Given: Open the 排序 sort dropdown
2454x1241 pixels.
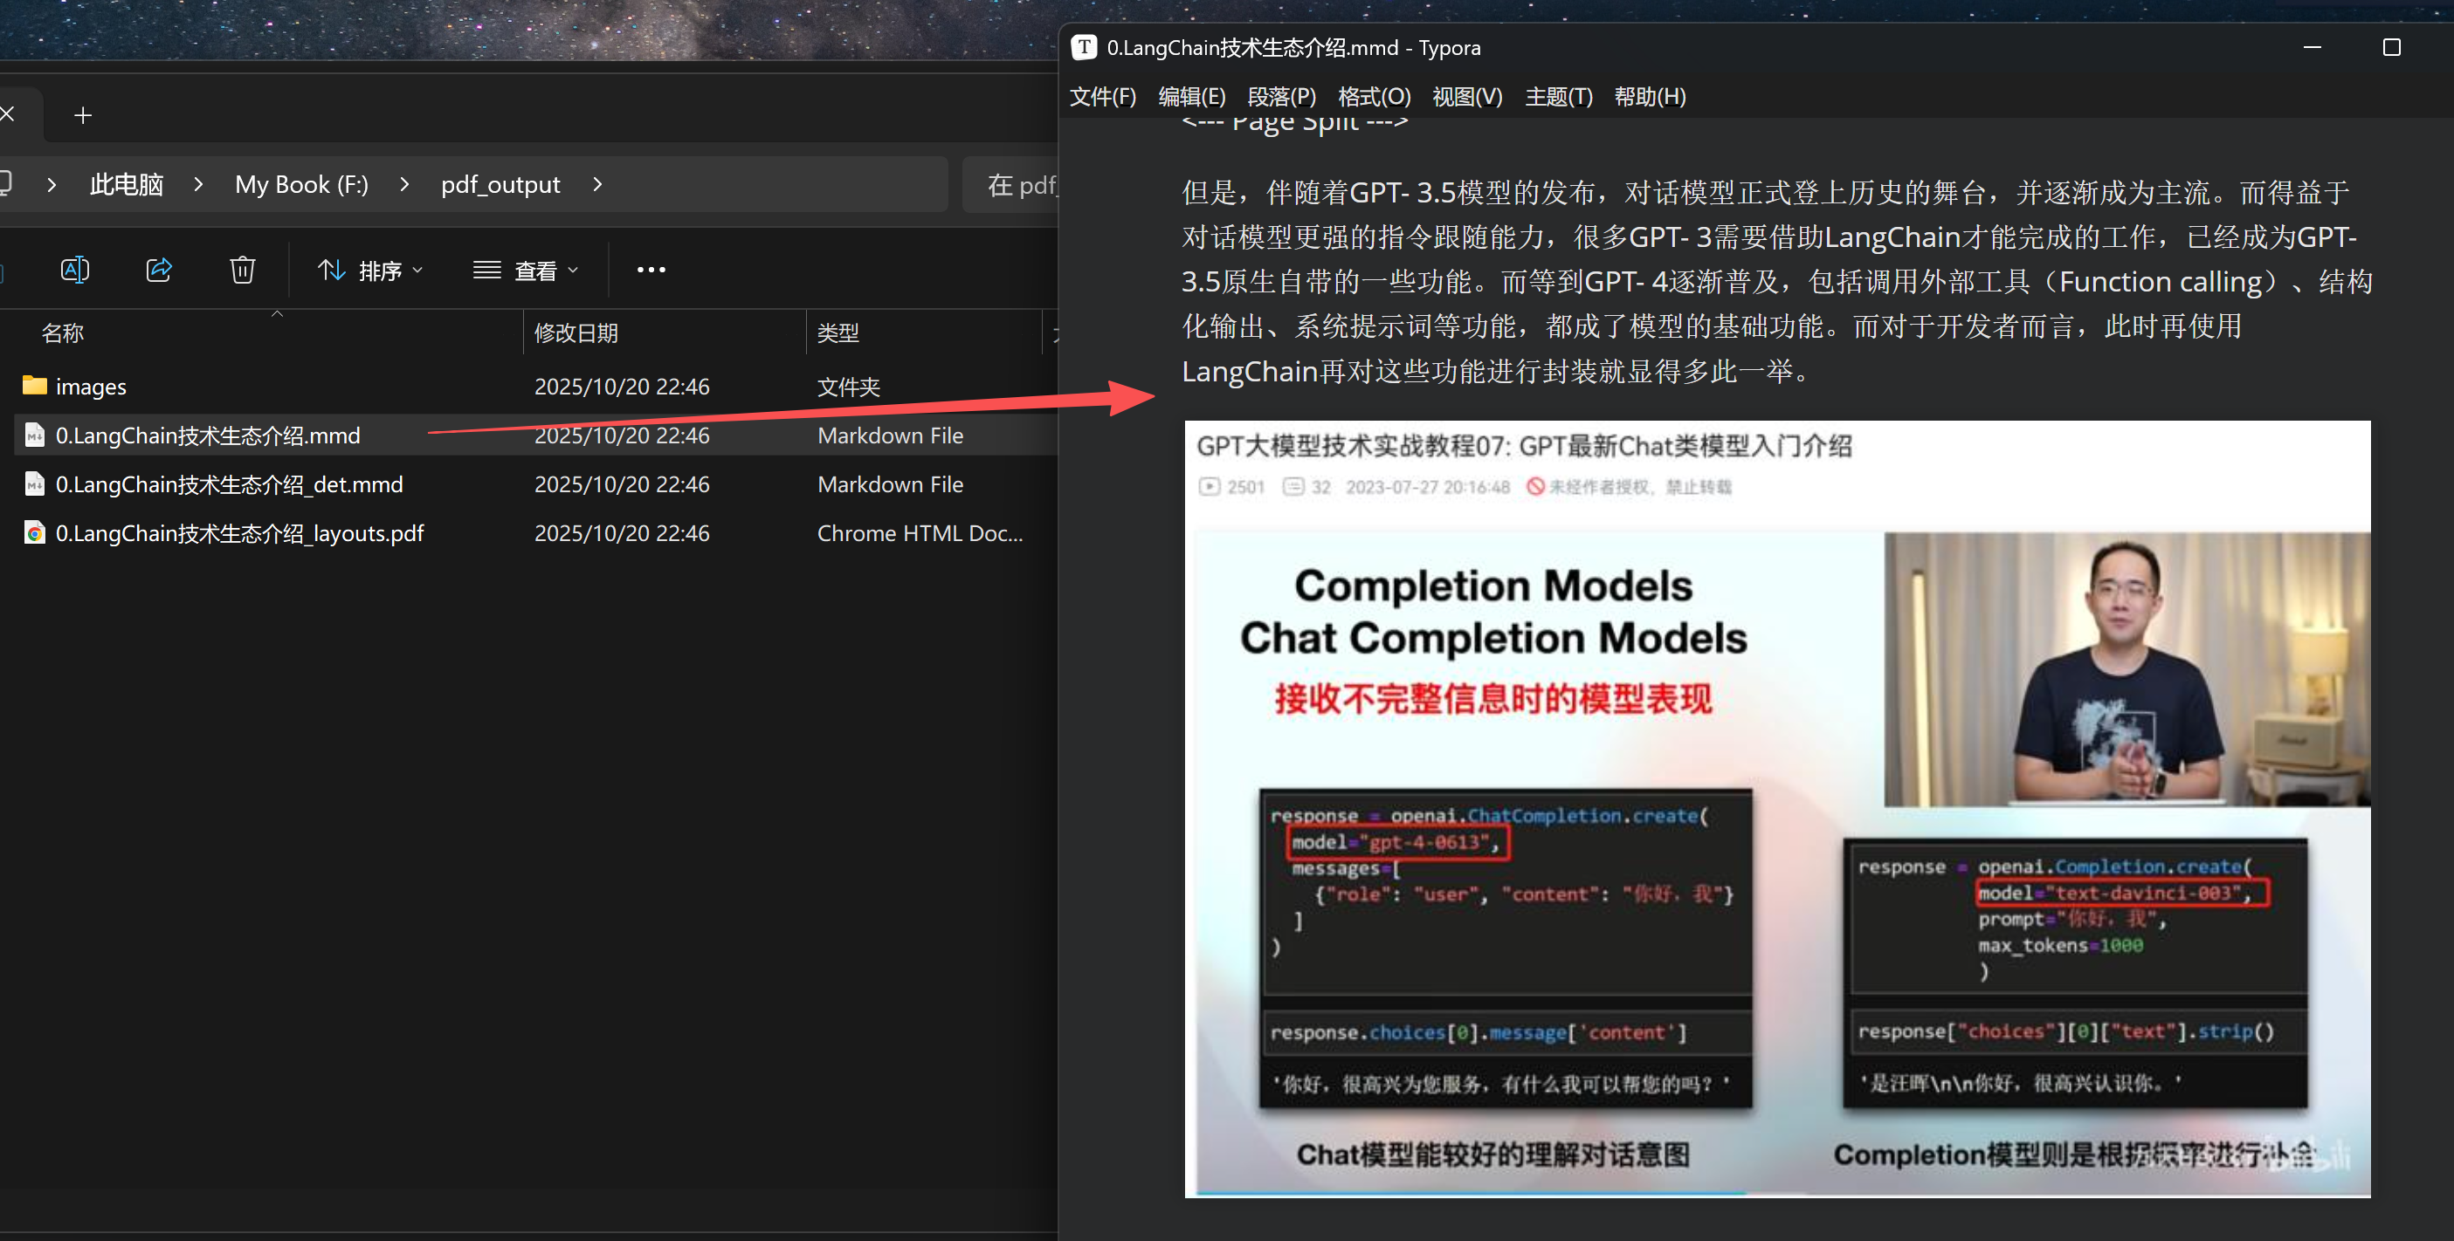Looking at the screenshot, I should tap(369, 271).
